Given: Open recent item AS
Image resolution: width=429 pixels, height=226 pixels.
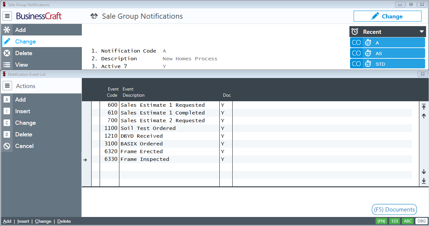Looking at the screenshot, I should coord(388,53).
